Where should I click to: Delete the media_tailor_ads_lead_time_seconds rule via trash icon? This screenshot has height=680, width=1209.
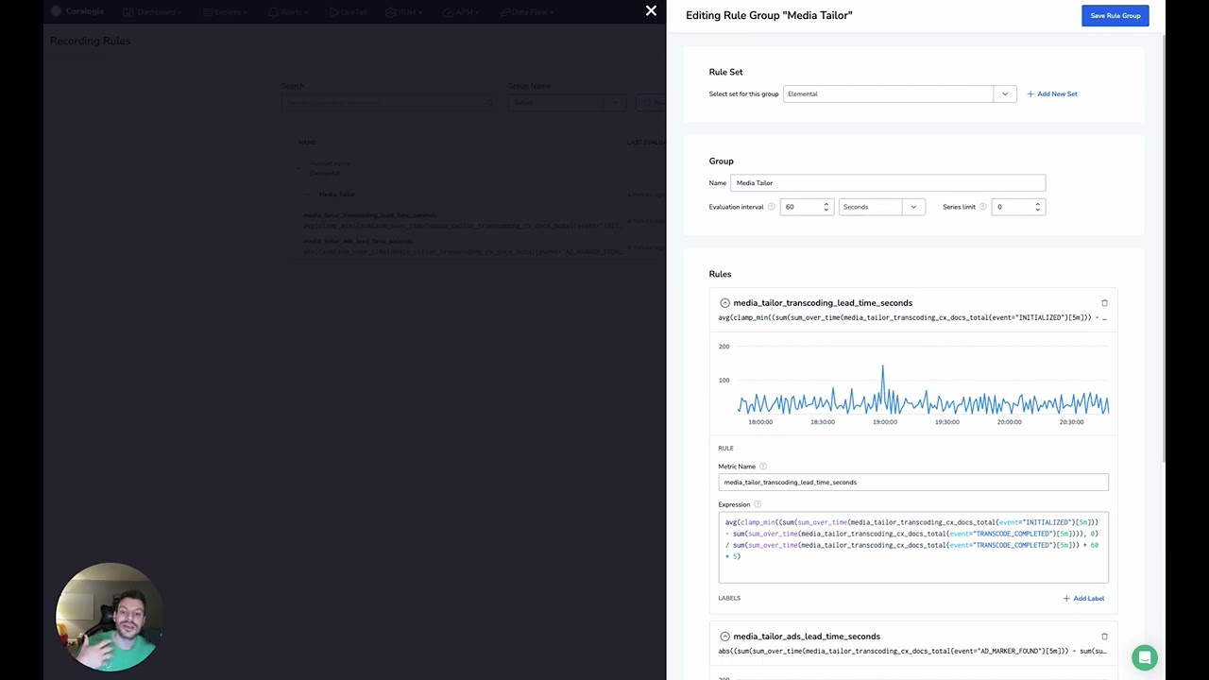coord(1104,637)
